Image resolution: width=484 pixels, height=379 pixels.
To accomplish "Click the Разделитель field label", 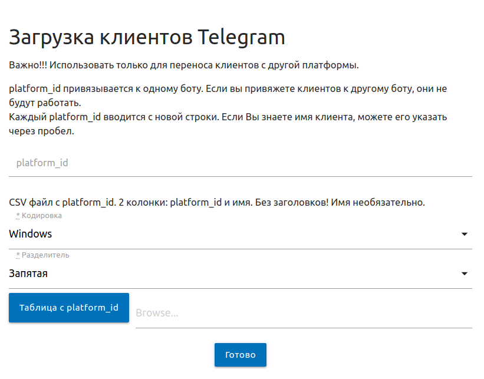I will click(x=45, y=255).
